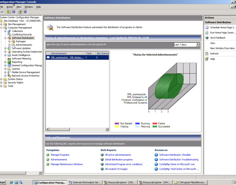The width and height of the screenshot is (236, 185).
Task: Click the Show/Hide Console Tree toolbar icon
Action: (14, 12)
